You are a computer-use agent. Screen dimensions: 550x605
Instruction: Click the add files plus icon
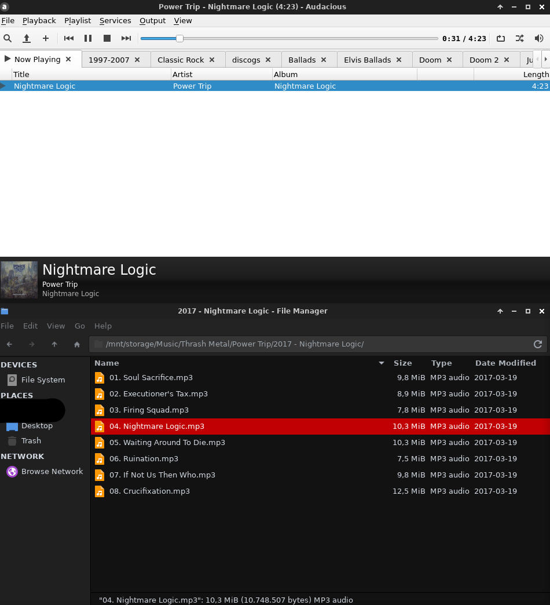point(46,38)
